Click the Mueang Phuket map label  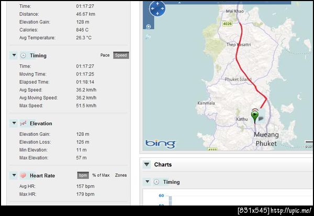266,139
